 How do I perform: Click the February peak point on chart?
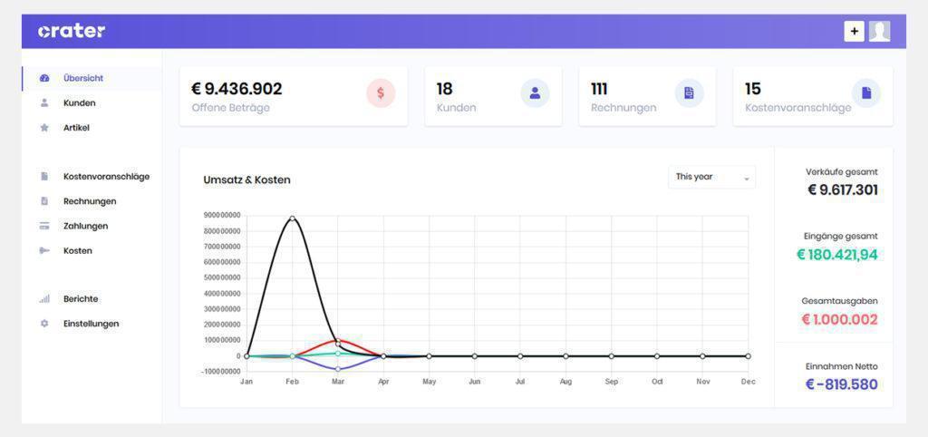(292, 218)
